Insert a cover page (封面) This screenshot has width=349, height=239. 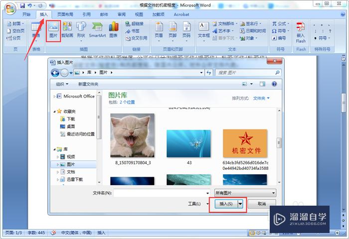tap(15, 23)
